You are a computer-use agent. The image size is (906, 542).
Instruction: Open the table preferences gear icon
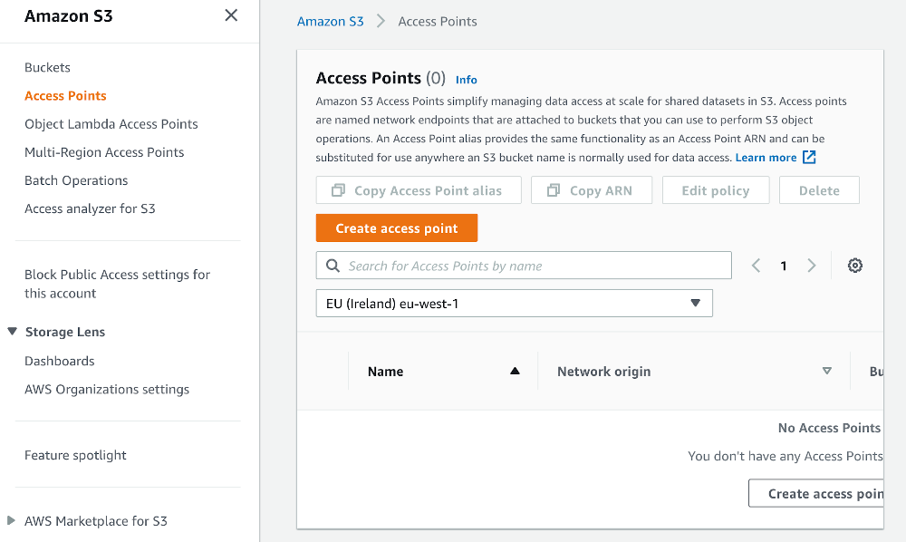pos(854,266)
